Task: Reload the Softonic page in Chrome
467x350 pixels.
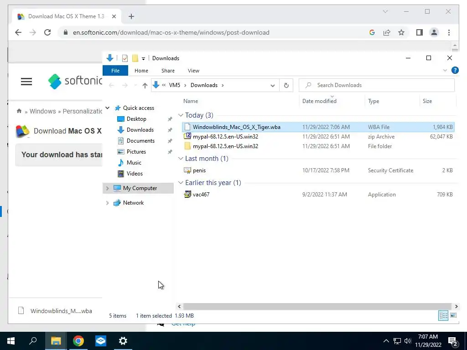Action: tap(47, 32)
